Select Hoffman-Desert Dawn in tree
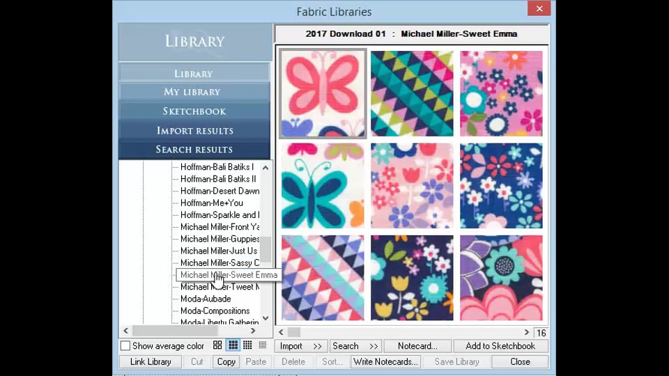 coord(220,191)
